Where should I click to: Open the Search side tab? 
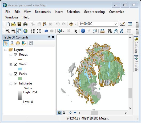136,63
